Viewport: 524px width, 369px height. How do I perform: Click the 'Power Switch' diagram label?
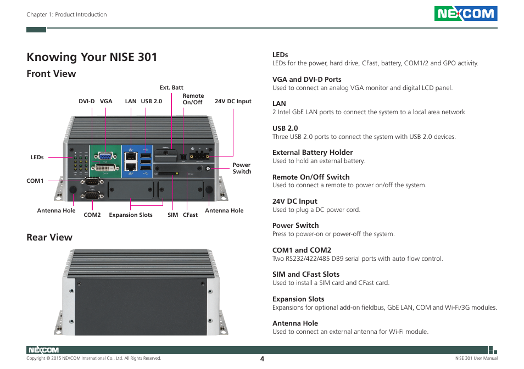pyautogui.click(x=242, y=168)
